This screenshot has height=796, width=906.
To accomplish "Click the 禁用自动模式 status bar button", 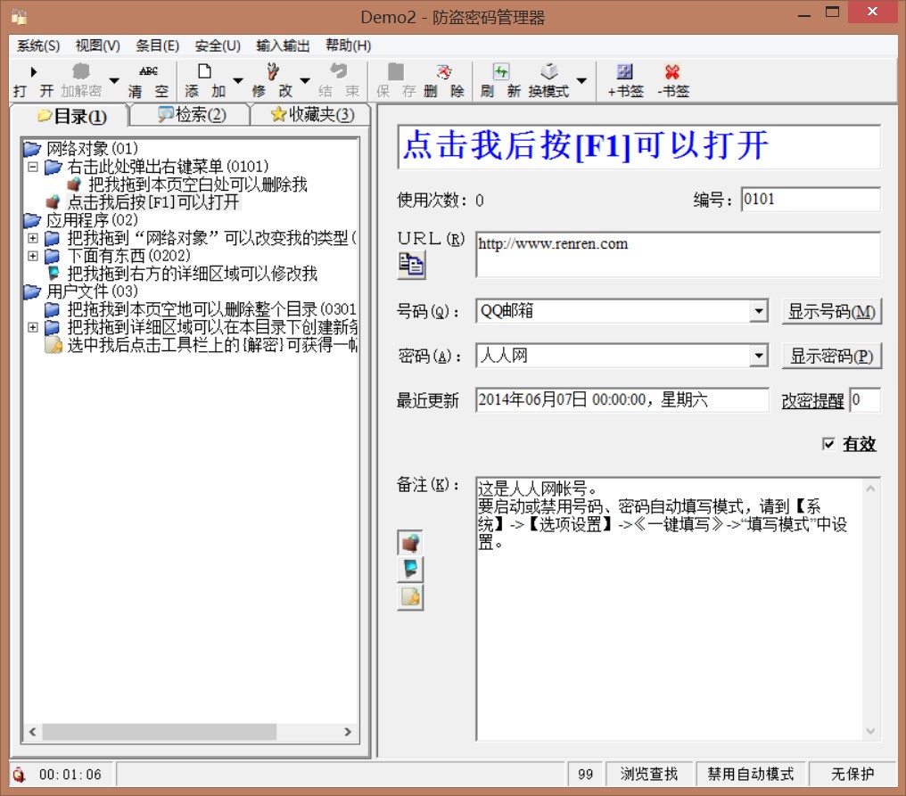I will [752, 775].
